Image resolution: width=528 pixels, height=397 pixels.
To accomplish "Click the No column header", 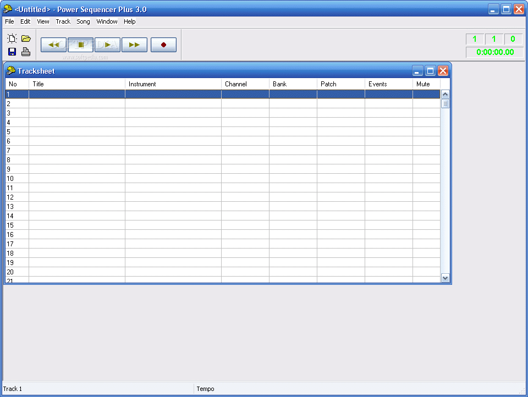I will tap(17, 84).
